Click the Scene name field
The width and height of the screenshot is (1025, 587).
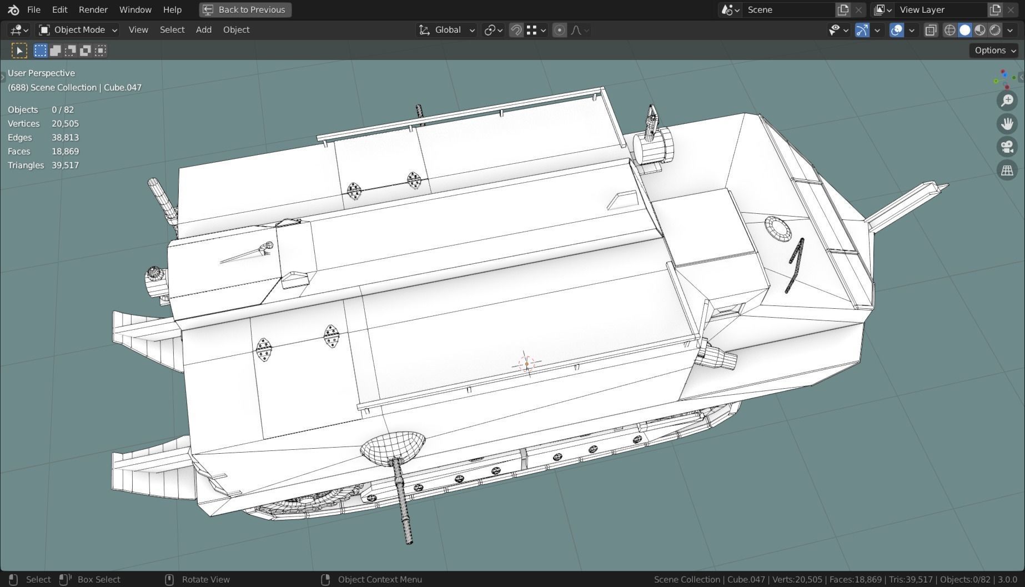tap(788, 9)
